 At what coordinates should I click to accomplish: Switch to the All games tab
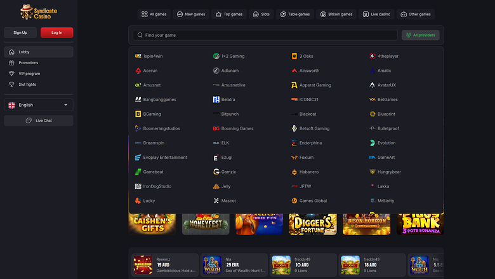click(154, 14)
